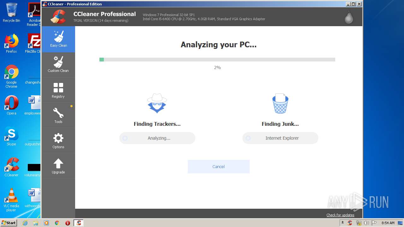Open Opera desktop shortcut
Viewport: 404px width, 227px height.
[x=11, y=105]
